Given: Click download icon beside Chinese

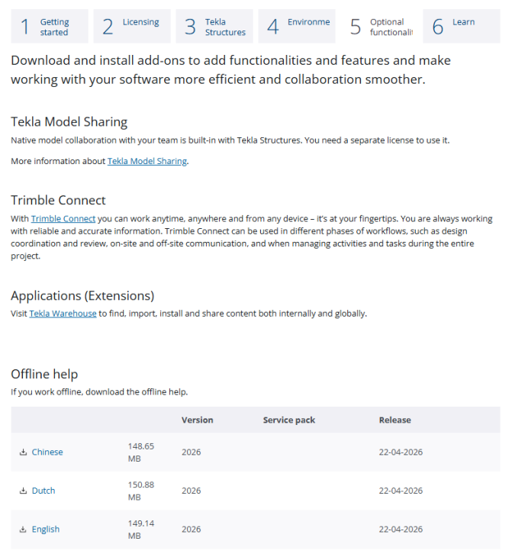Looking at the screenshot, I should [x=23, y=452].
